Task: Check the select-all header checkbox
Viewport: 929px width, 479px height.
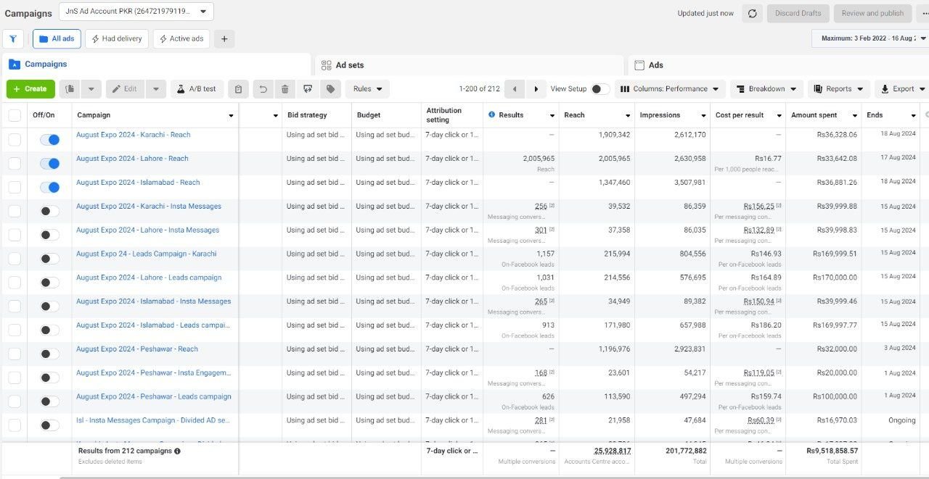Action: click(15, 115)
